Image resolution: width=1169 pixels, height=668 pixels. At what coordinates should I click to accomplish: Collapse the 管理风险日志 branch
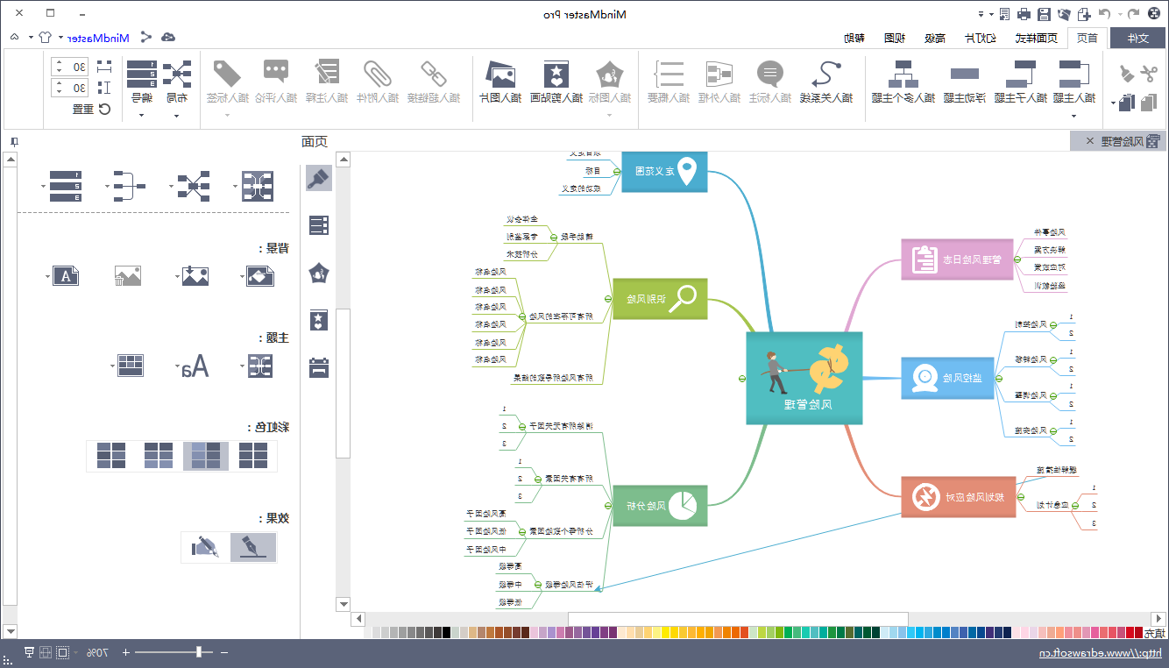(x=1018, y=259)
